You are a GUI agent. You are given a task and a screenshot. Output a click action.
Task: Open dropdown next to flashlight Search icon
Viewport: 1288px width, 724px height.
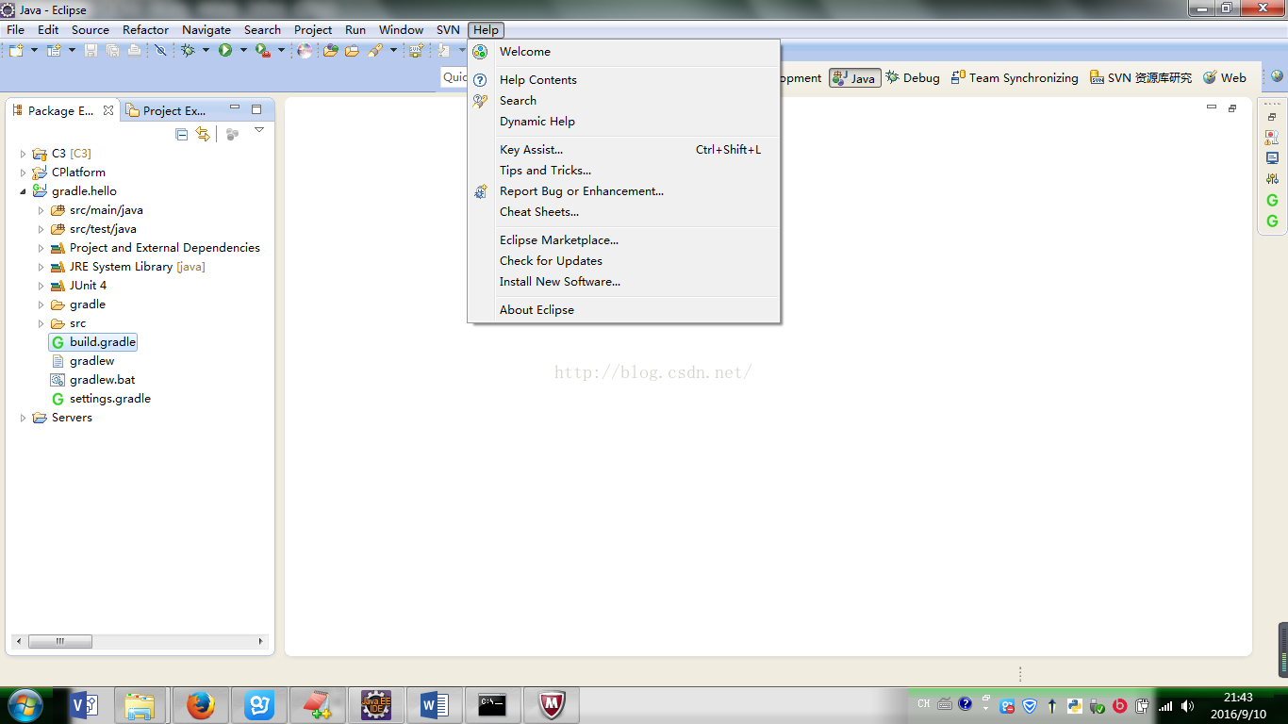392,51
